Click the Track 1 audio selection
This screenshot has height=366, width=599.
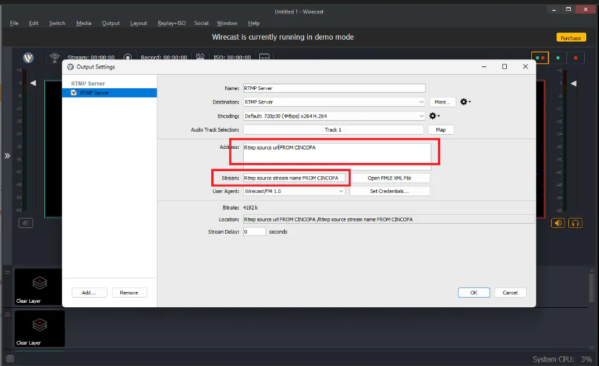pyautogui.click(x=333, y=130)
